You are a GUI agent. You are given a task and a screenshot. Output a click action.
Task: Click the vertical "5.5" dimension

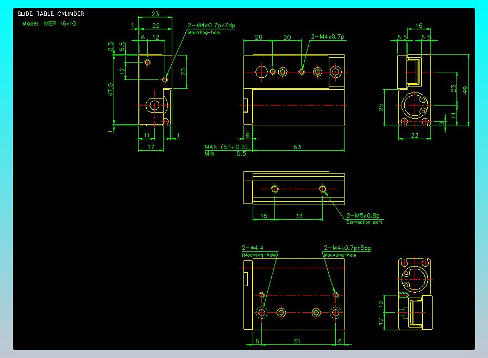(122, 46)
